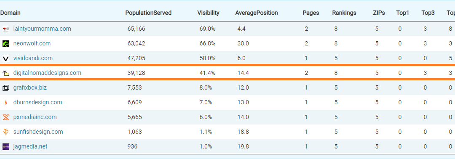Sort by the ZIPs column header
Image resolution: width=455 pixels, height=159 pixels.
pos(379,13)
